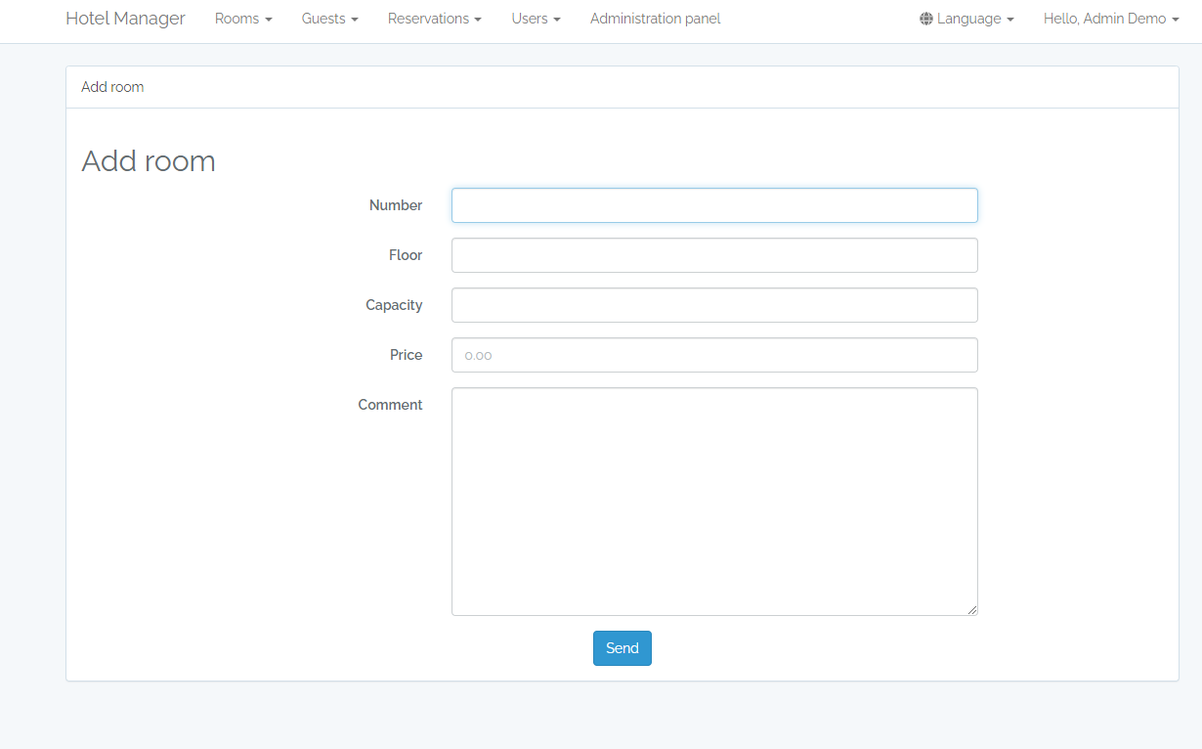
Task: Click the Number field label
Action: click(396, 205)
